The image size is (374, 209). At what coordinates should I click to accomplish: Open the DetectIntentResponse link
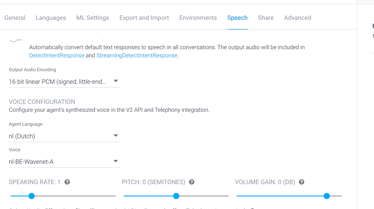[57, 55]
